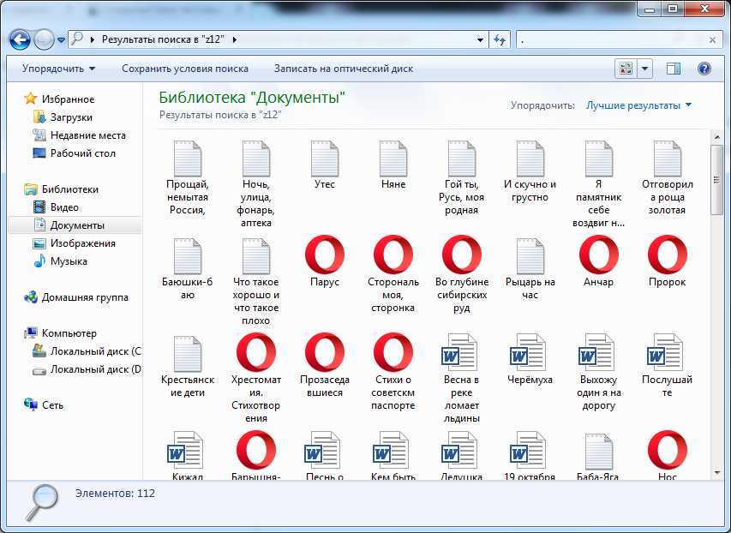The image size is (731, 533).
Task: Change view with the view mode icon
Action: pos(626,69)
